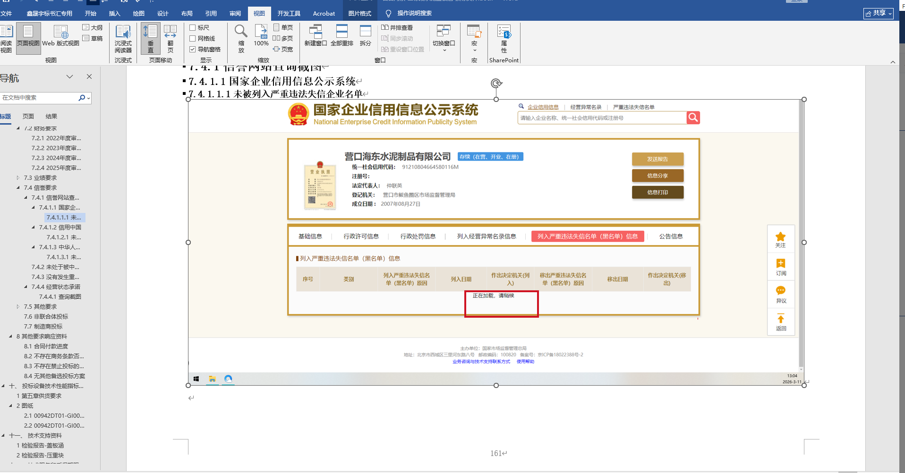Image resolution: width=905 pixels, height=473 pixels.
Task: Go to heading 8.1 合同付款进度
Action: coord(46,346)
